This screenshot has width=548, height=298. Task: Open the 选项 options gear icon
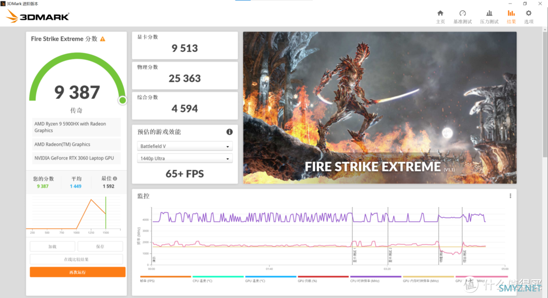click(x=529, y=14)
